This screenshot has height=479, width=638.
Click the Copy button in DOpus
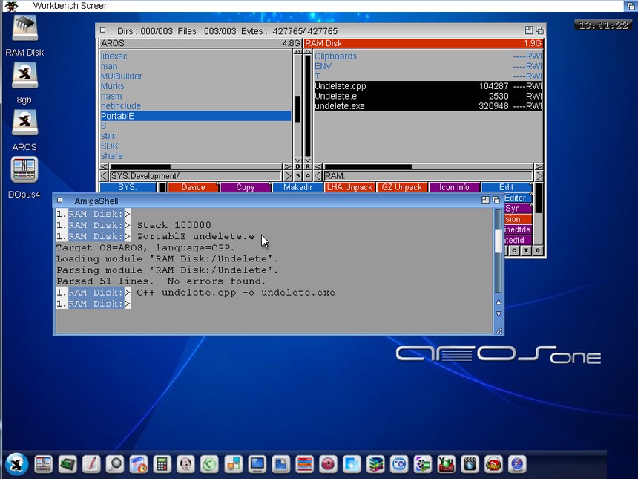click(x=245, y=188)
